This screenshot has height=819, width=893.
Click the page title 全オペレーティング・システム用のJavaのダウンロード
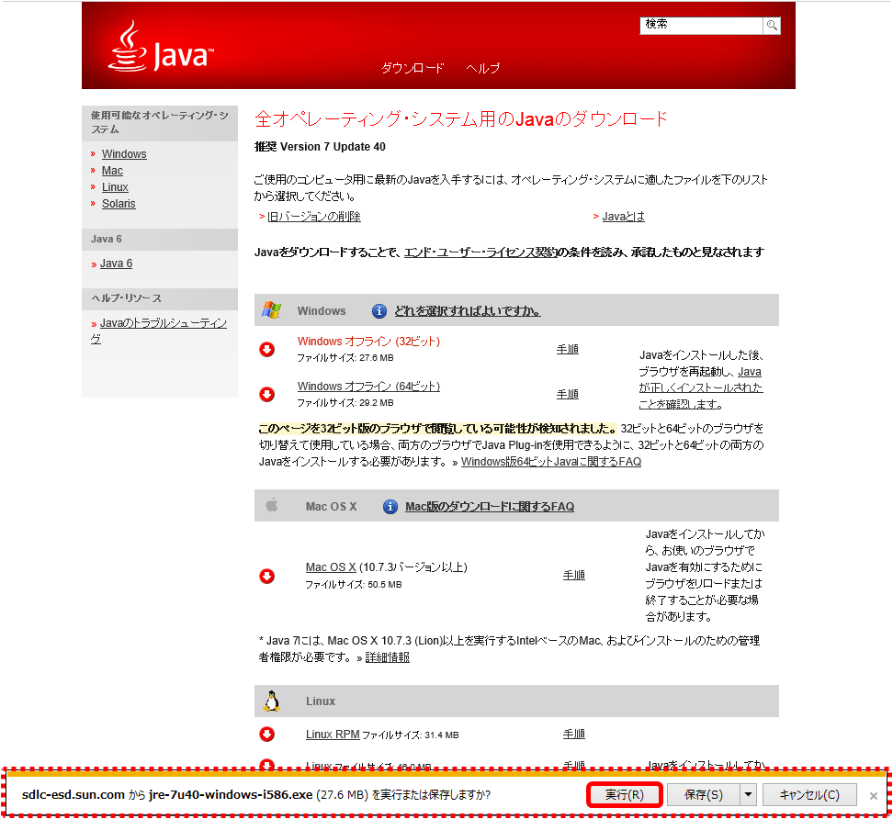461,119
